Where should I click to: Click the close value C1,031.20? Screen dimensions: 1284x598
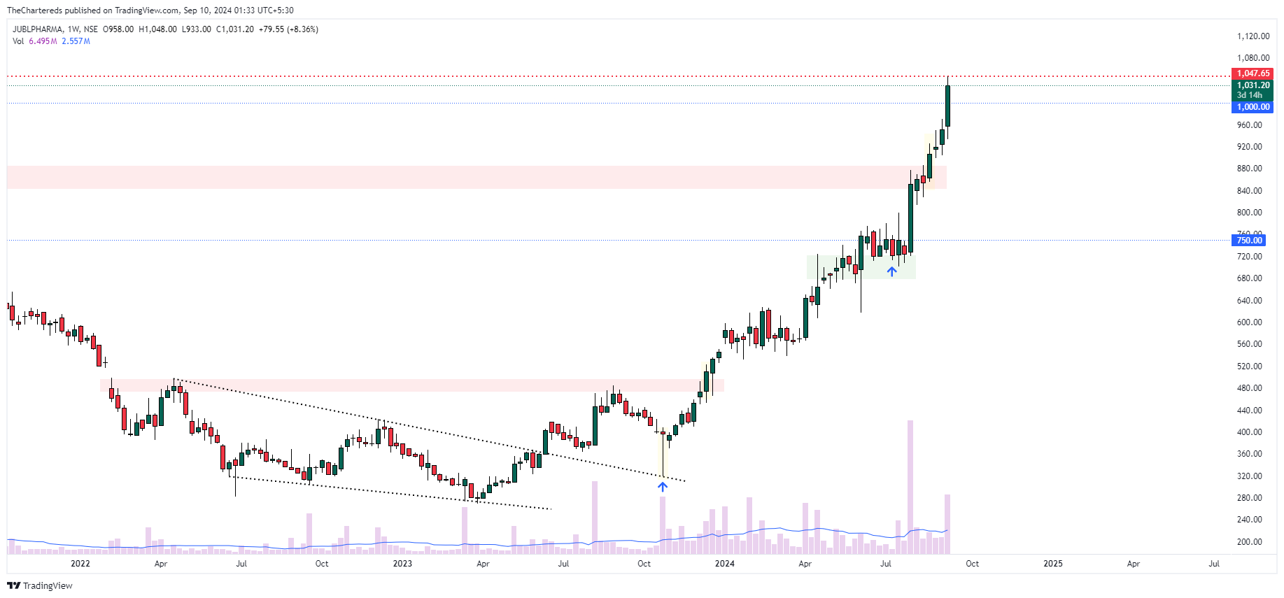point(235,29)
